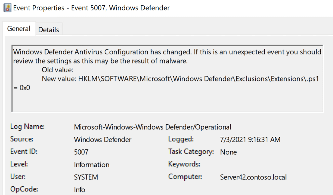Click the Computer value Server42.contoso.local
The width and height of the screenshot is (333, 195).
pyautogui.click(x=253, y=177)
